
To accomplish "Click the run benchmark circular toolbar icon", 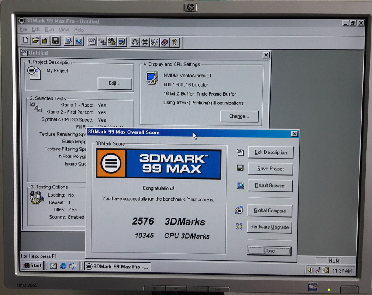I will click(135, 42).
